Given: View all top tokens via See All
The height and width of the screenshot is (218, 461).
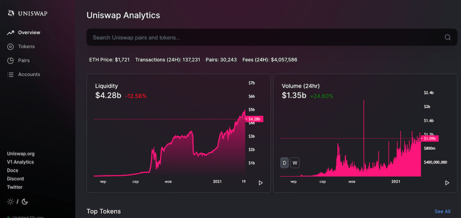Looking at the screenshot, I should (x=442, y=211).
